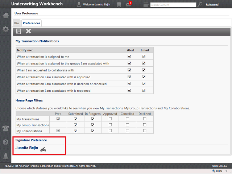Click into the Search Content field
232x174 pixels.
click(x=173, y=5)
